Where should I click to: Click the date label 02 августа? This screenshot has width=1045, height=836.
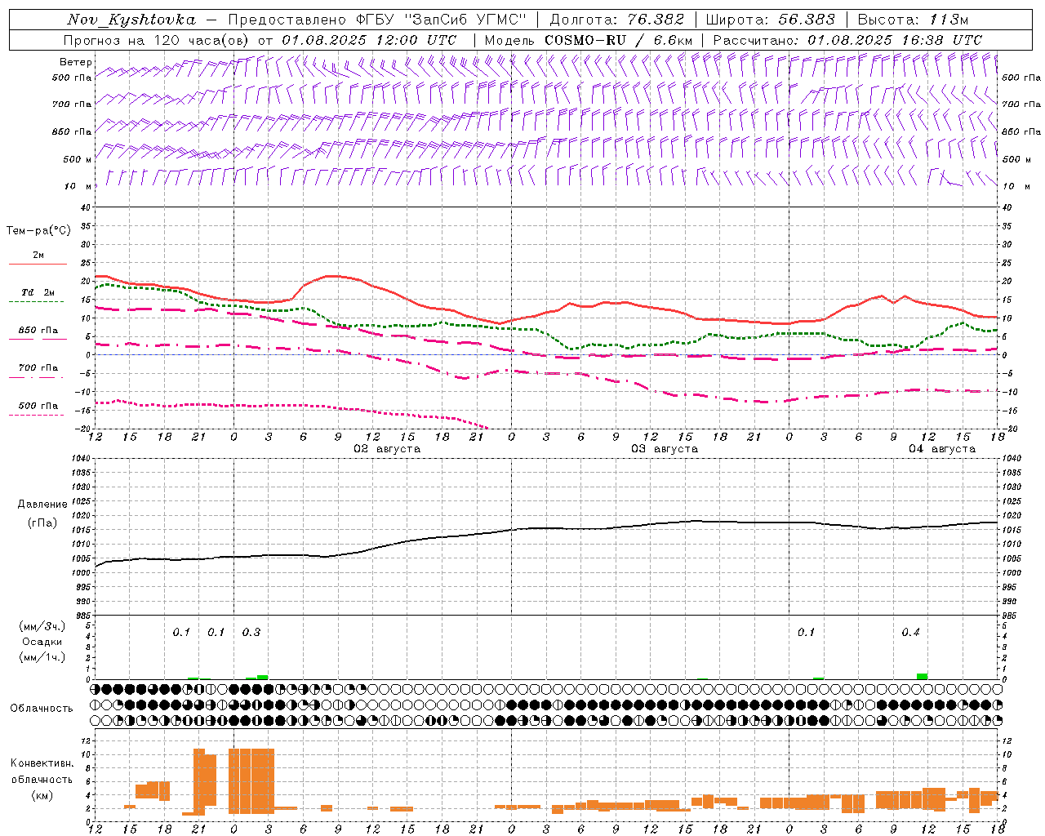(387, 449)
